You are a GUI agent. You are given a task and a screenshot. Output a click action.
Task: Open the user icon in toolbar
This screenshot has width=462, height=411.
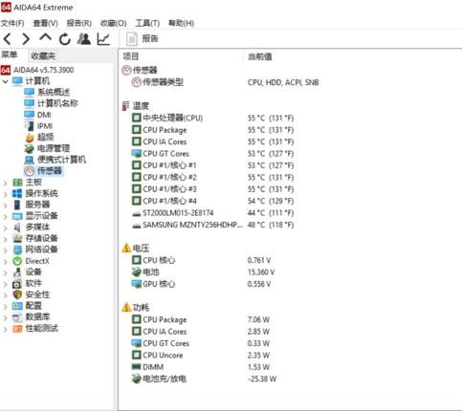pyautogui.click(x=84, y=39)
